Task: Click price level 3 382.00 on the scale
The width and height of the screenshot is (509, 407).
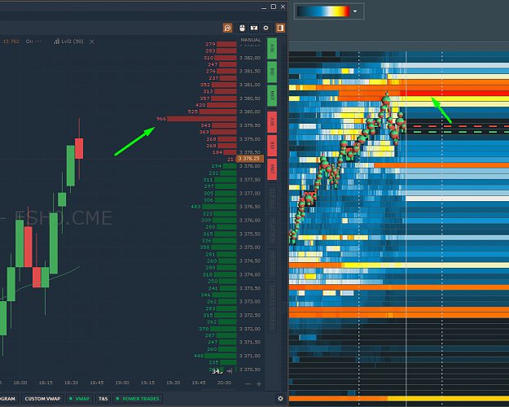Action: [x=250, y=58]
